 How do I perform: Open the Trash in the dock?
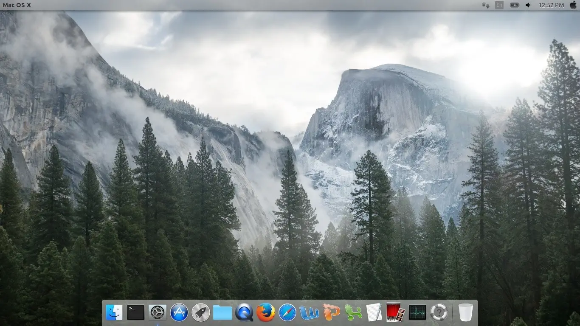466,312
